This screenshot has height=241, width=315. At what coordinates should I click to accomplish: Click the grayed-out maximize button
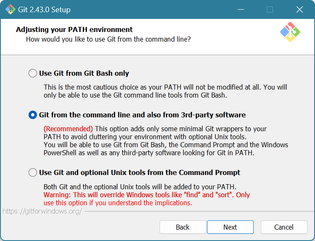click(270, 9)
